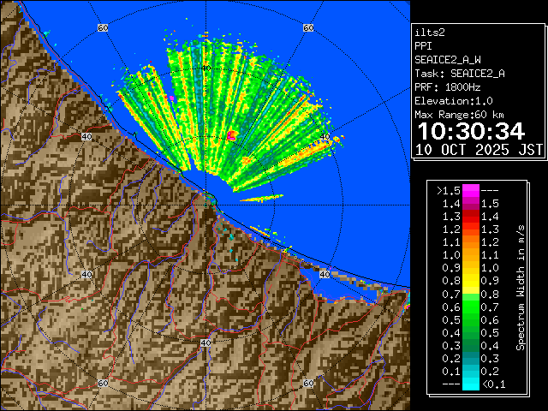Select the 'Max Range:60 km' text
This screenshot has width=548, height=411.
pos(461,115)
